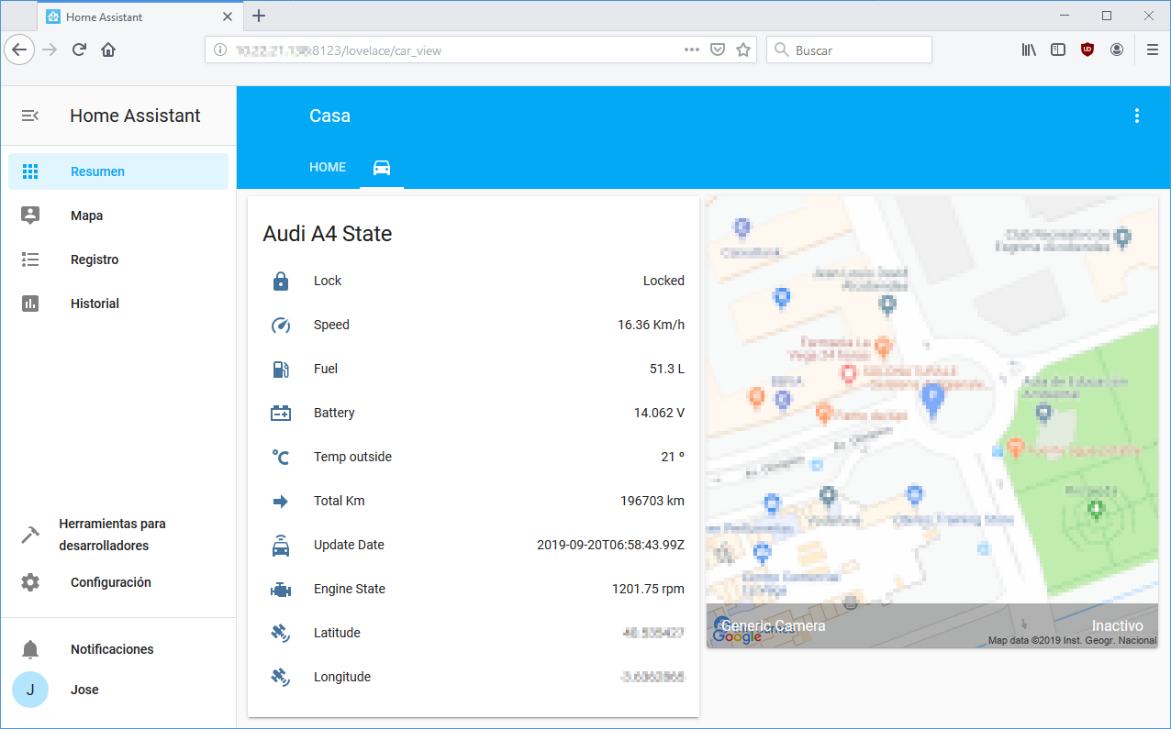Go back with the browser back arrow
Screen dimensions: 1171x729
tap(19, 50)
